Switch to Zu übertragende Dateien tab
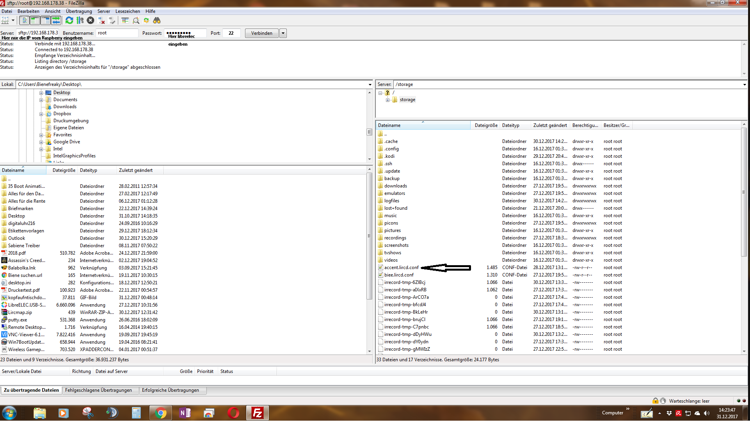 click(x=31, y=390)
